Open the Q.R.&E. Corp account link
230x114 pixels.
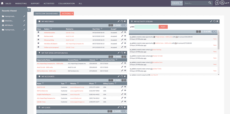click(41, 102)
